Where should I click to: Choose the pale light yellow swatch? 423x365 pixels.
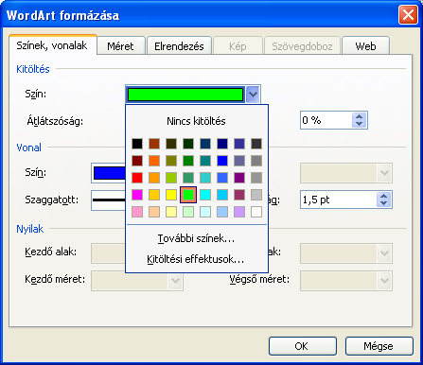click(x=171, y=212)
